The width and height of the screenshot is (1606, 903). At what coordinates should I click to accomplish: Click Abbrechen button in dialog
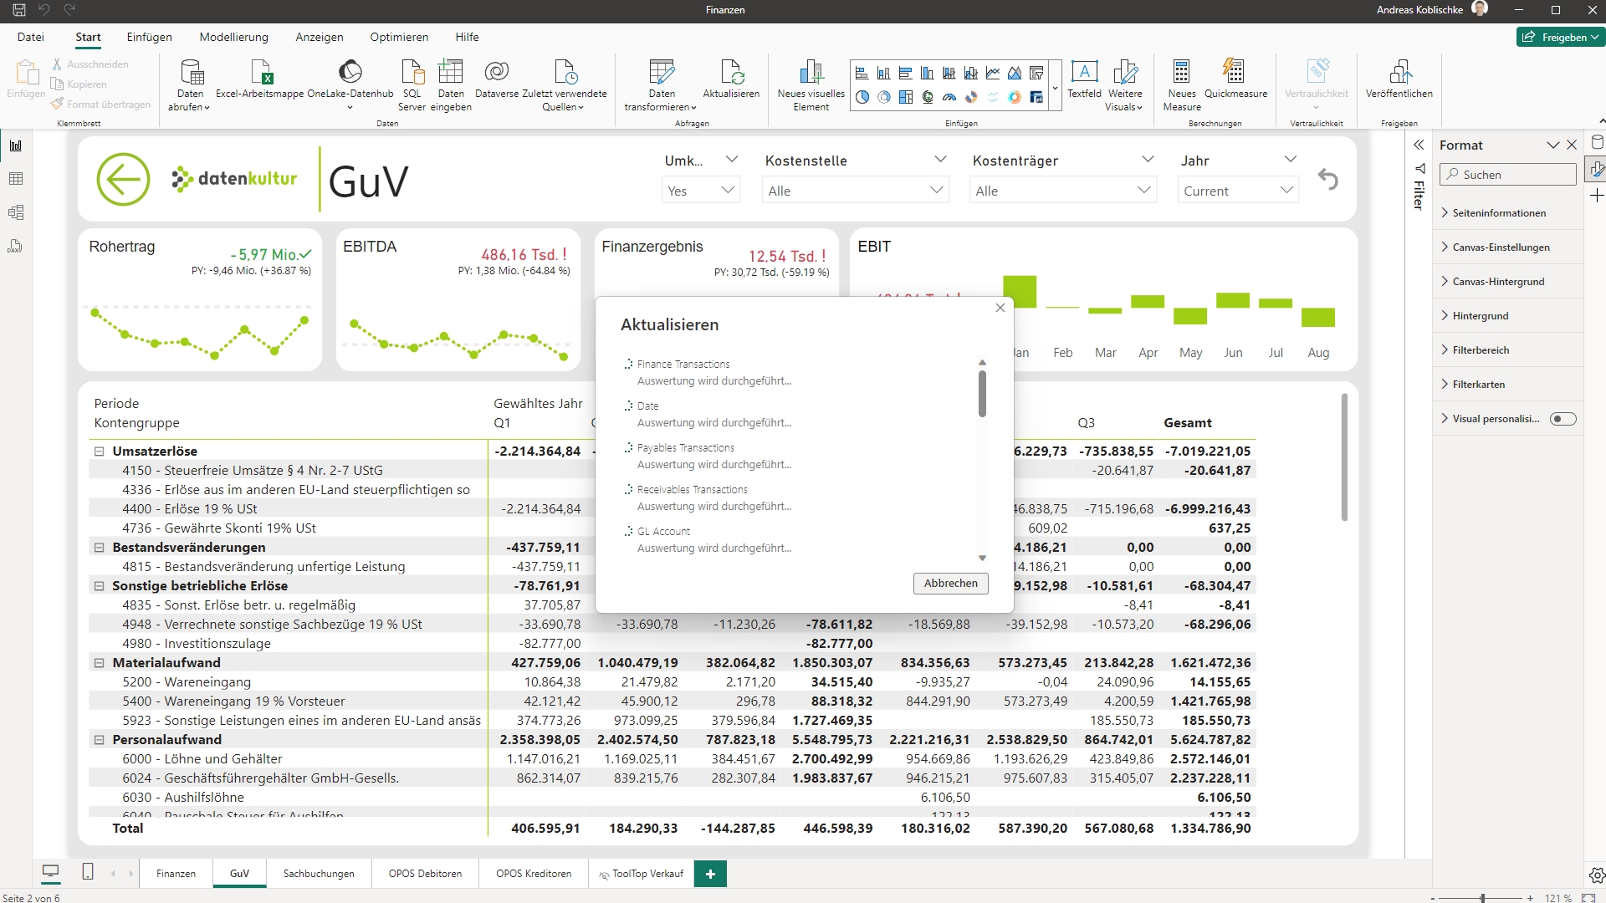click(x=949, y=582)
